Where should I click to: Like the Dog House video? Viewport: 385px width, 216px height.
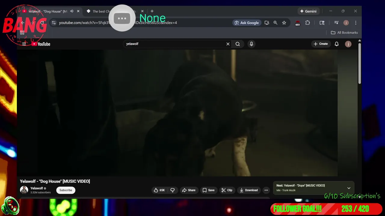tap(159, 190)
